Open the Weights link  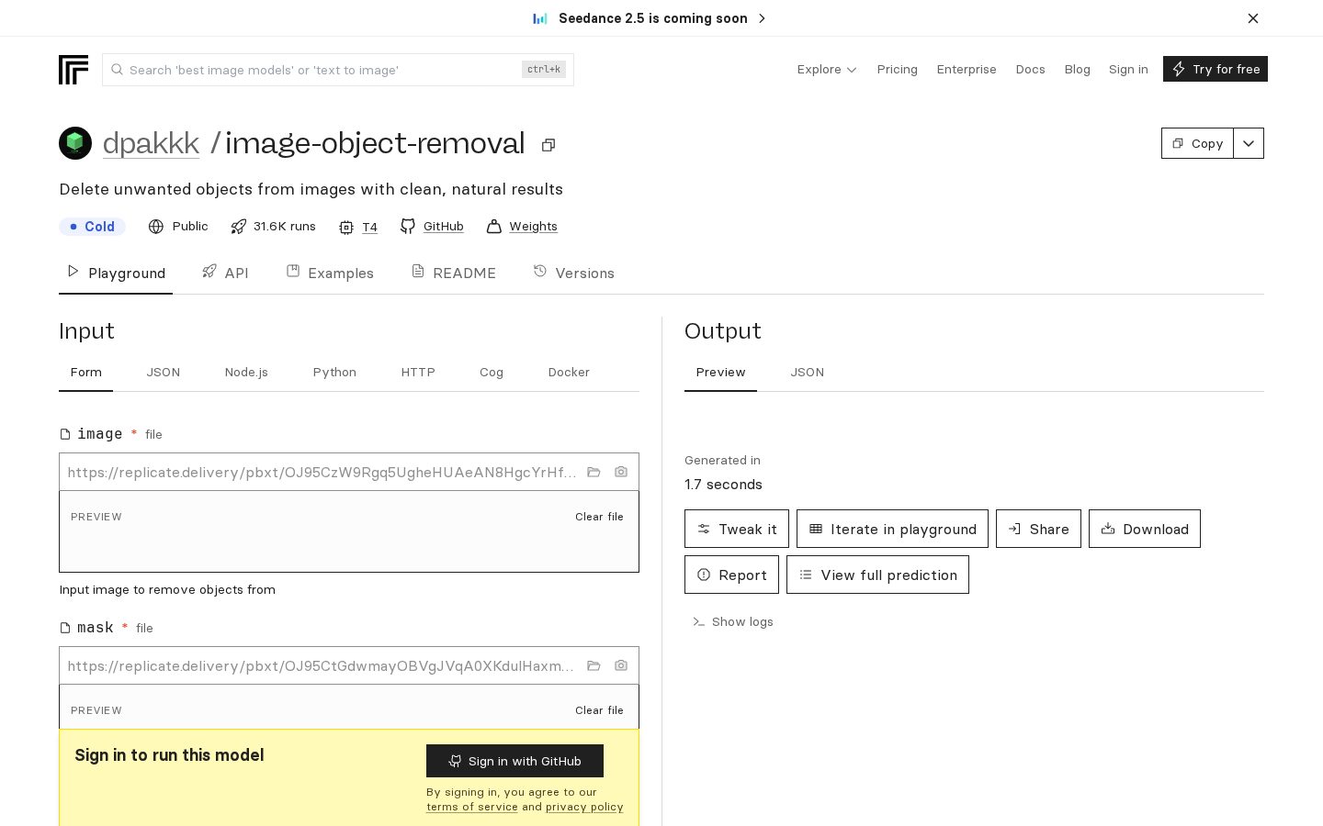click(533, 227)
